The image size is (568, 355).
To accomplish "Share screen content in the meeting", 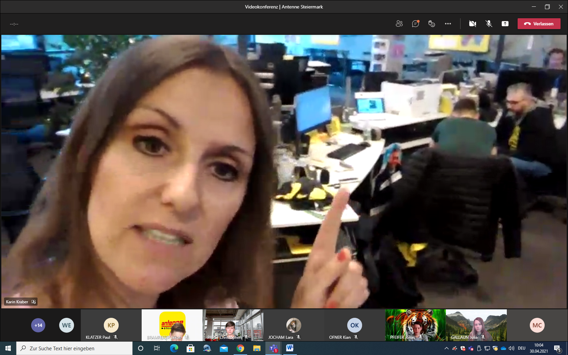I will tap(505, 24).
